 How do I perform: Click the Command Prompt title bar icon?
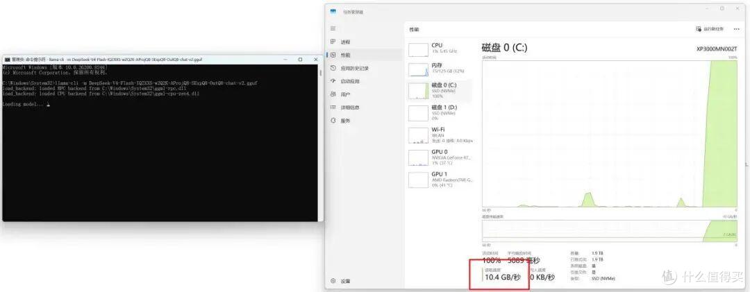[x=7, y=60]
